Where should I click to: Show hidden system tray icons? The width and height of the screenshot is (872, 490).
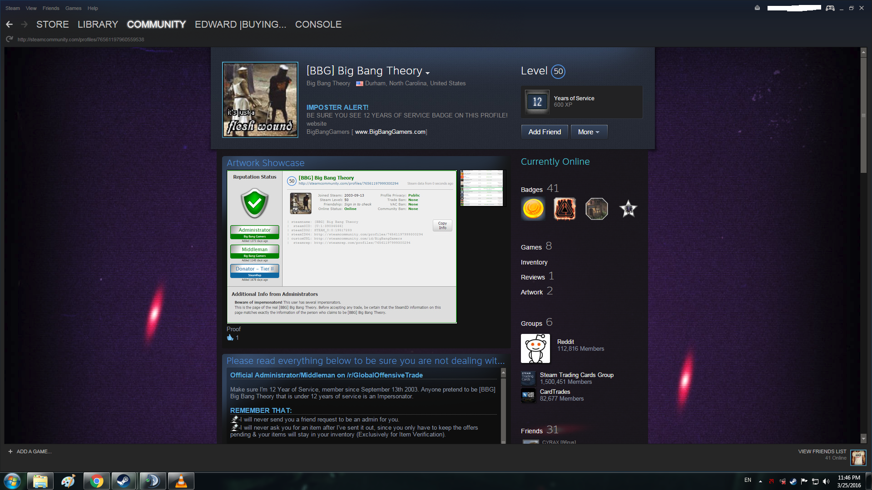click(x=760, y=481)
